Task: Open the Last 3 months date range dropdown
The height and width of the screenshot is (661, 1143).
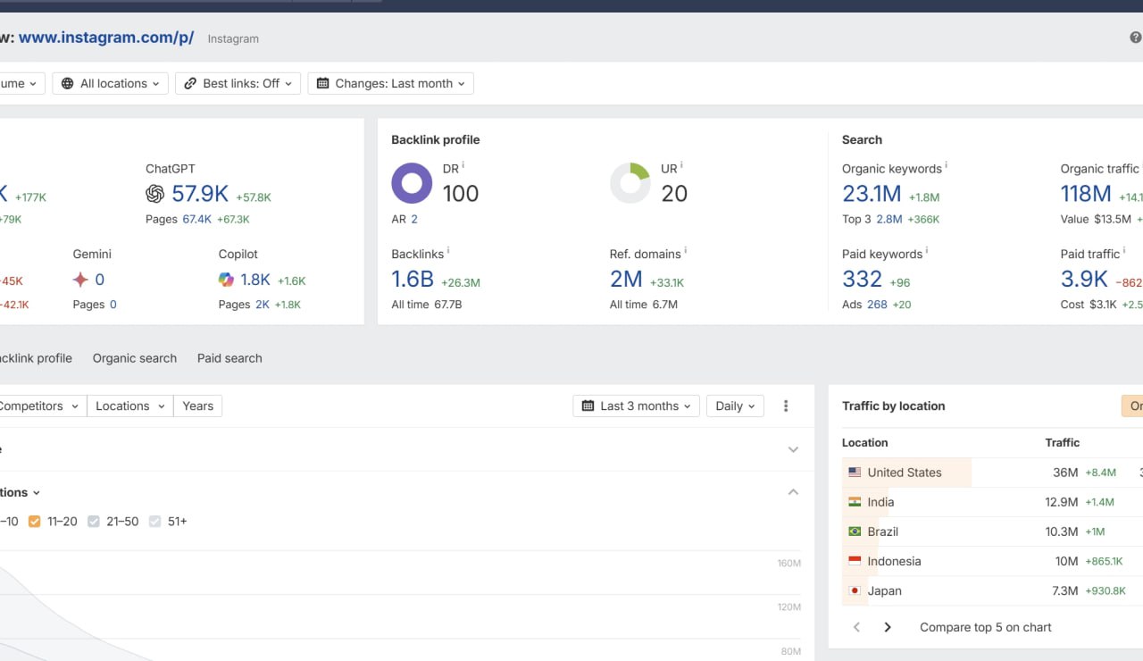Action: click(636, 406)
